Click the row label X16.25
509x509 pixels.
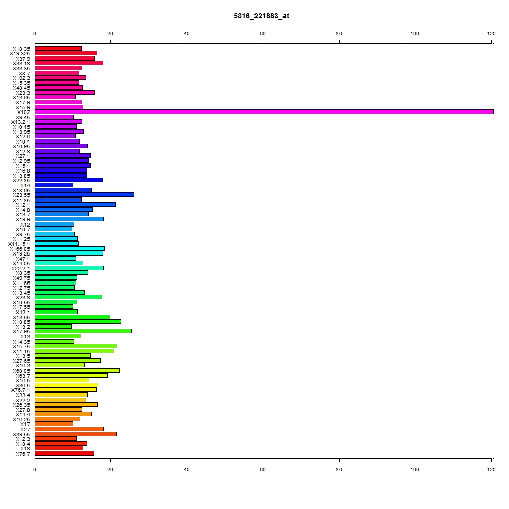[x=21, y=420]
